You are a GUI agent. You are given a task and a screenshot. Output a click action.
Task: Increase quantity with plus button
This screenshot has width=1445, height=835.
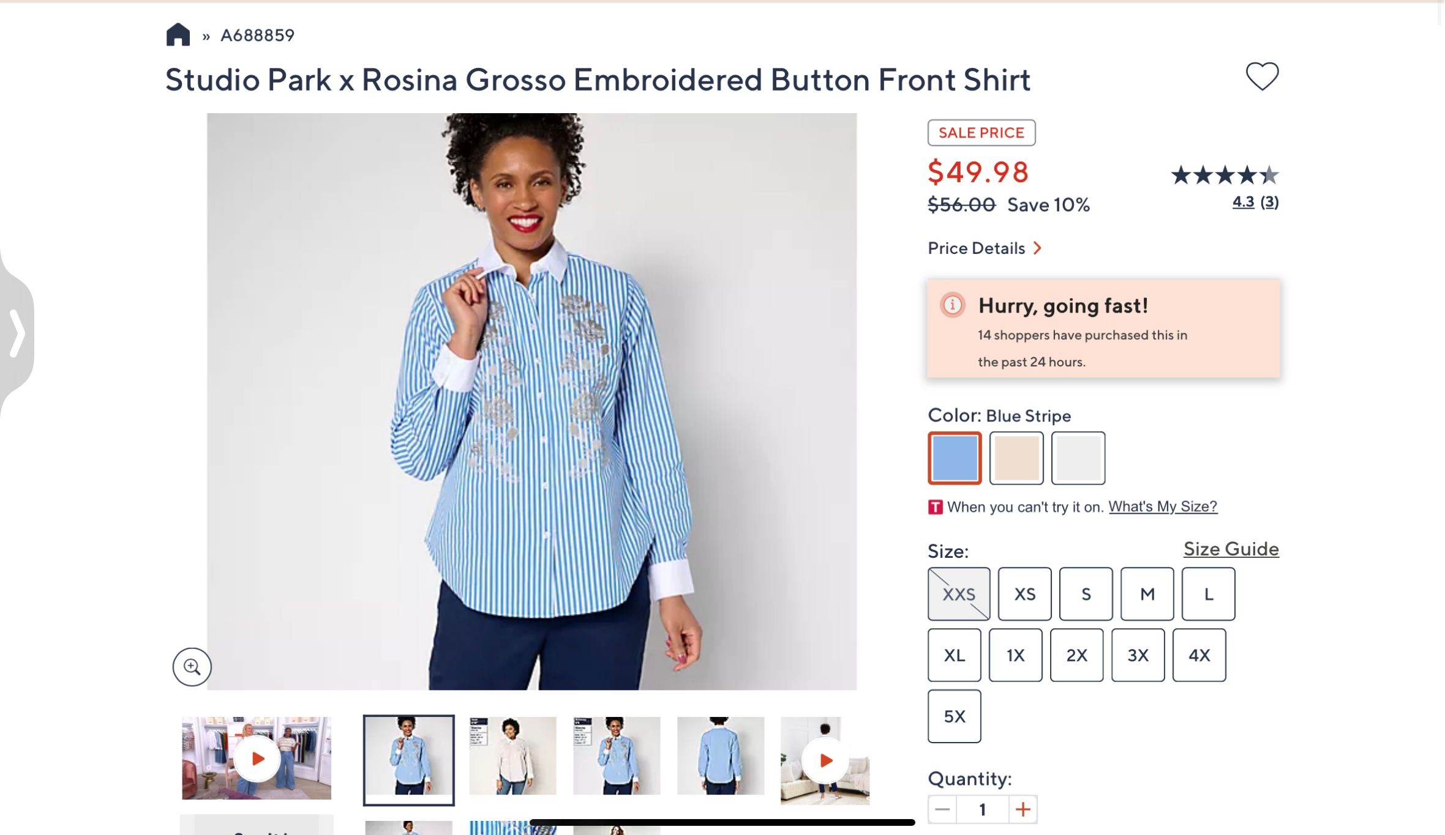[1023, 809]
